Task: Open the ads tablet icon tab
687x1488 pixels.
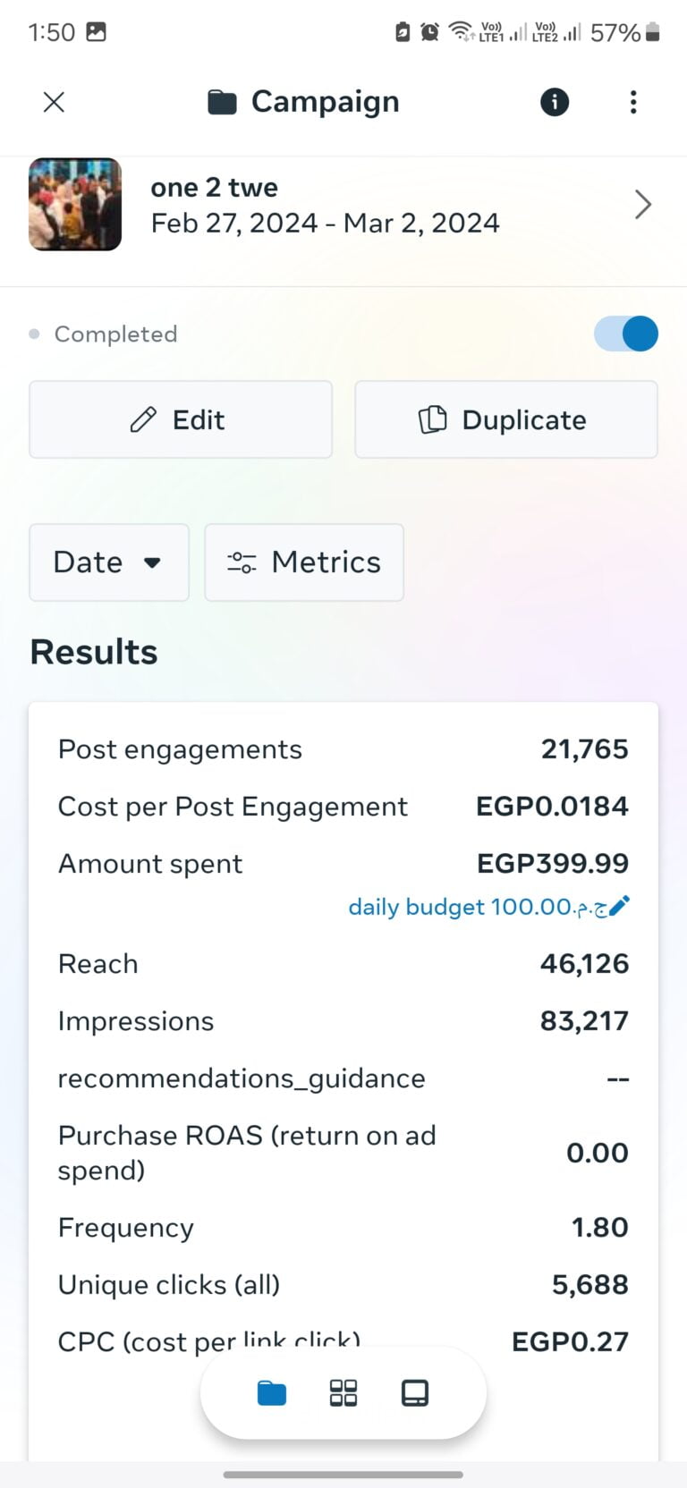Action: (x=415, y=1392)
